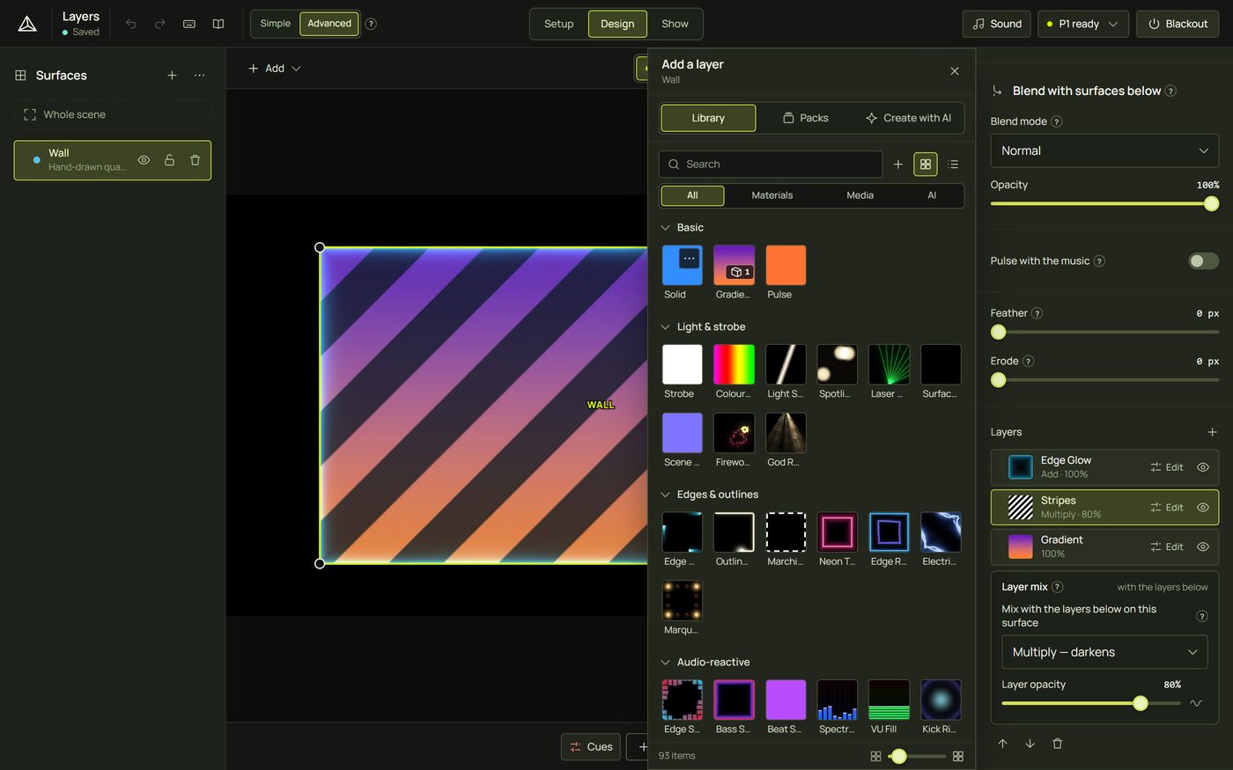Switch to the Setup tab

click(558, 24)
